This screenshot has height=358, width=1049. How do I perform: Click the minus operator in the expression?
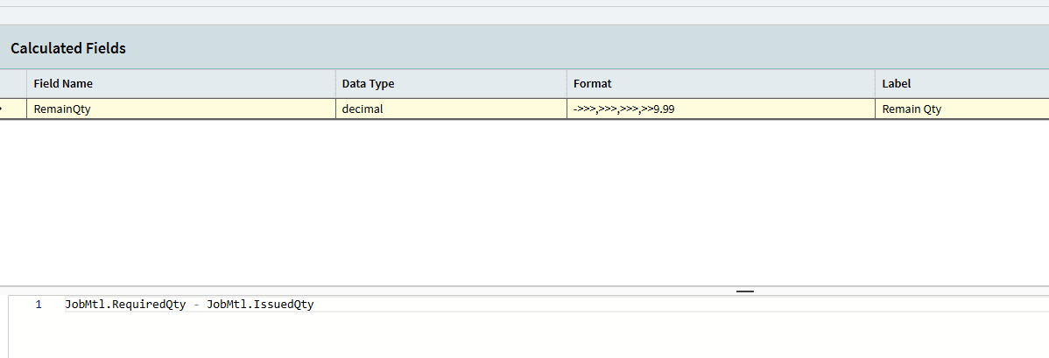pyautogui.click(x=196, y=305)
